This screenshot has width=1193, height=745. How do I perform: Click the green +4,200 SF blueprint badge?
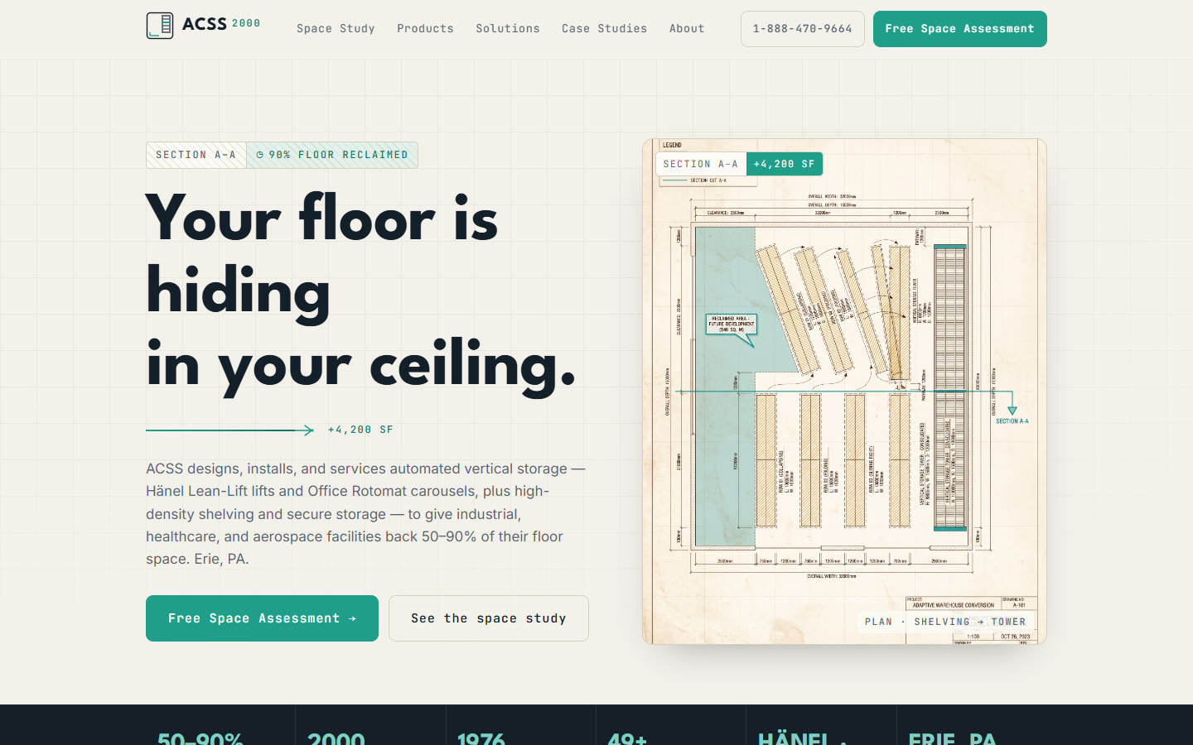[x=785, y=164]
